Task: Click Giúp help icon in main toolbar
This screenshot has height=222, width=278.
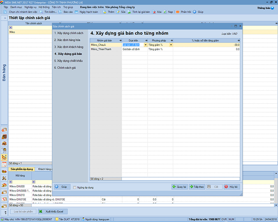Action: tap(195, 12)
